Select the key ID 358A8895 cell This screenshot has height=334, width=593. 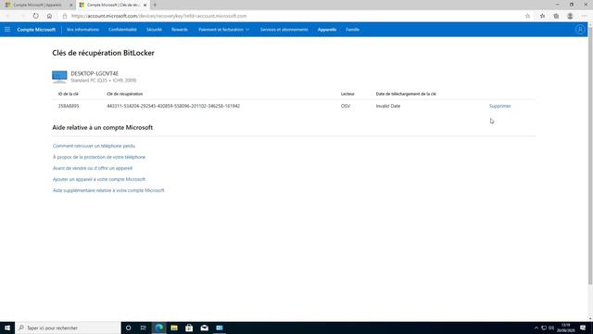(x=69, y=106)
